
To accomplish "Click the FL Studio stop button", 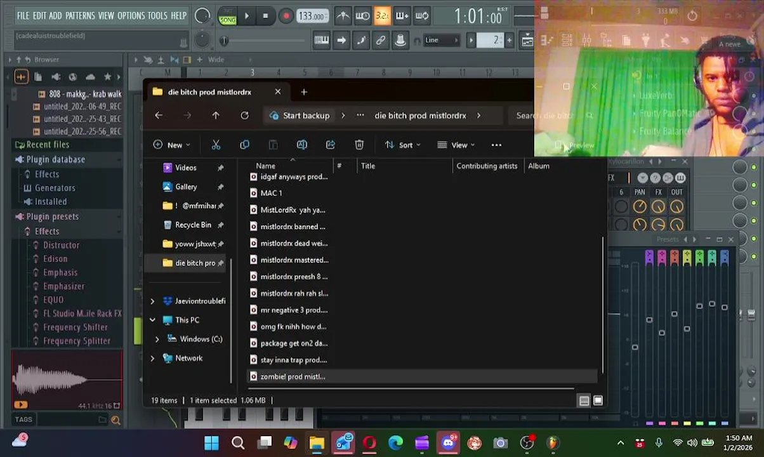I will click(265, 16).
